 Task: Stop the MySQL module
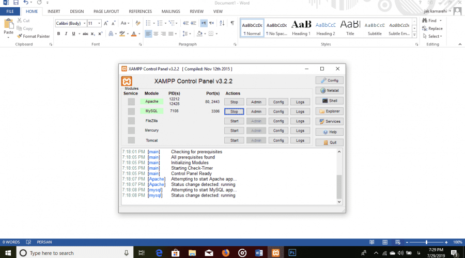tap(234, 111)
